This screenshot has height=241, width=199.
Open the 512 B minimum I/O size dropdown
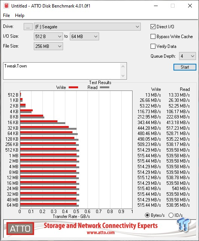click(48, 37)
